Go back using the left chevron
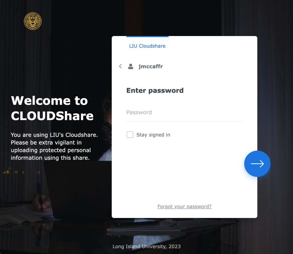The height and width of the screenshot is (254, 293). point(120,66)
